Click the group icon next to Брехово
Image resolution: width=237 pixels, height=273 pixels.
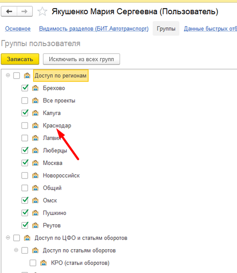pyautogui.click(x=35, y=88)
